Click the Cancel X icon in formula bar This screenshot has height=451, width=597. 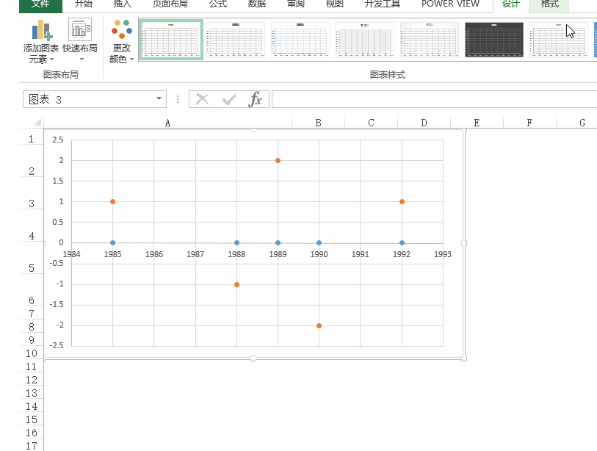tap(203, 99)
